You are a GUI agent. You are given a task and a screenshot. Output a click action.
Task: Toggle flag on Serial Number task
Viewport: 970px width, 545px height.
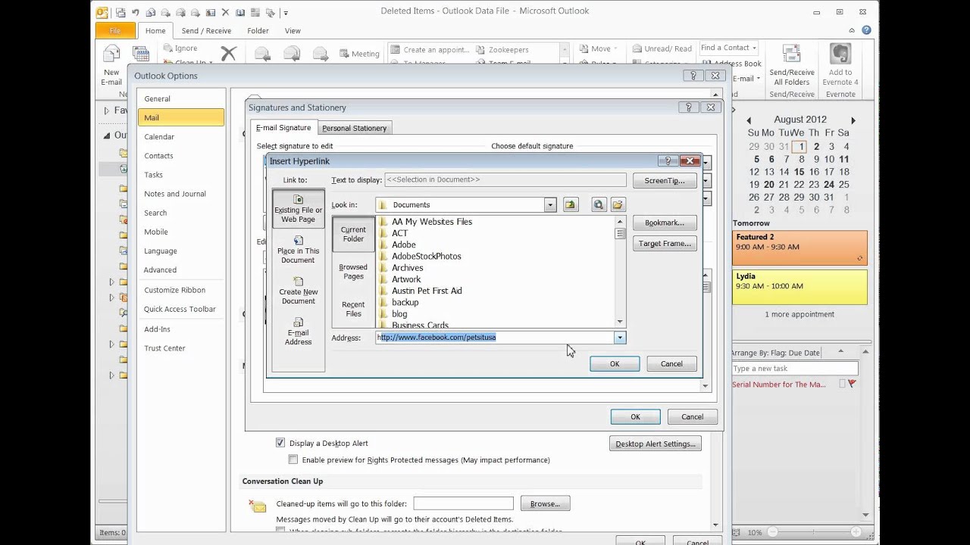pyautogui.click(x=852, y=385)
